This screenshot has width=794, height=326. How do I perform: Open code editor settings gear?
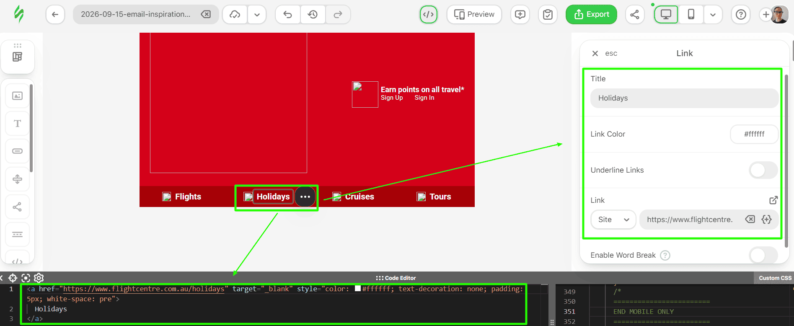pos(39,278)
